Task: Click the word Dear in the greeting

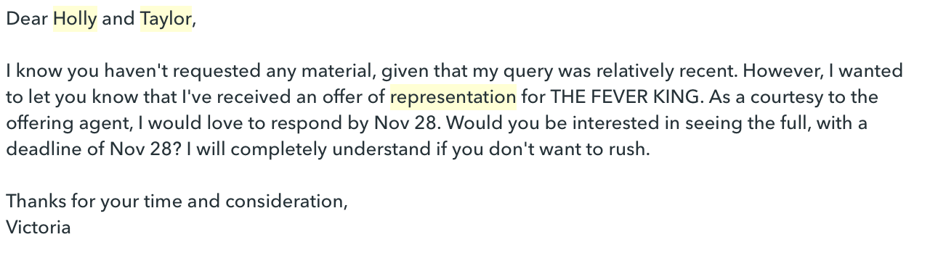Action: click(27, 19)
